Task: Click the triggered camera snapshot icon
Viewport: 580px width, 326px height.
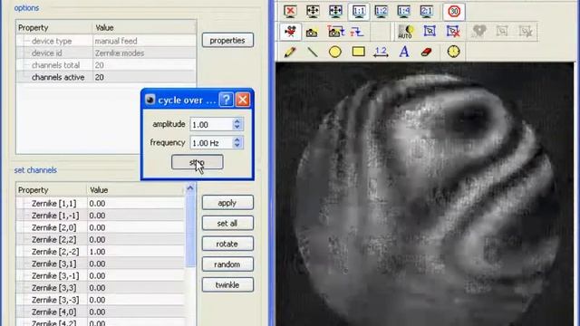Action: click(x=335, y=32)
